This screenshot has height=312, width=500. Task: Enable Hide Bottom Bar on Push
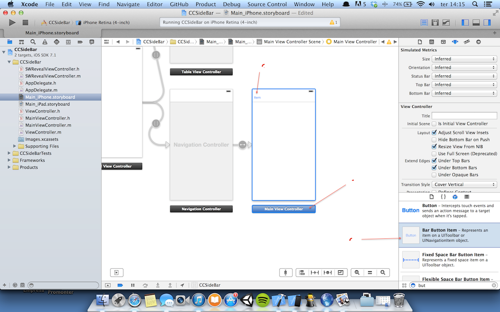(434, 140)
